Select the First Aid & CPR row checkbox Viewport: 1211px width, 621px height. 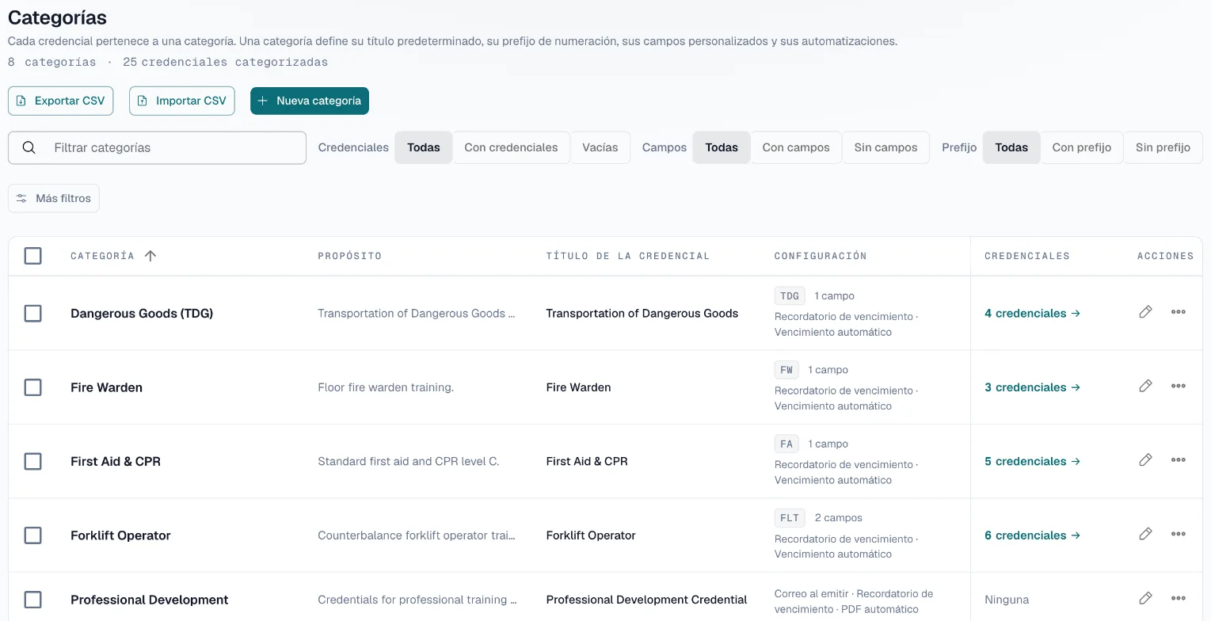coord(32,461)
